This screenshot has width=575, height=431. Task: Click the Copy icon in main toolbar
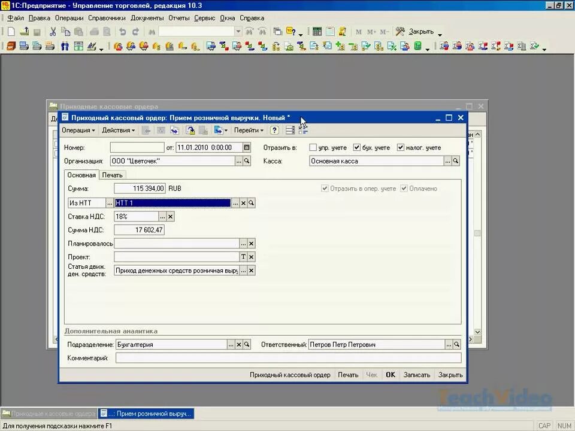tap(66, 32)
